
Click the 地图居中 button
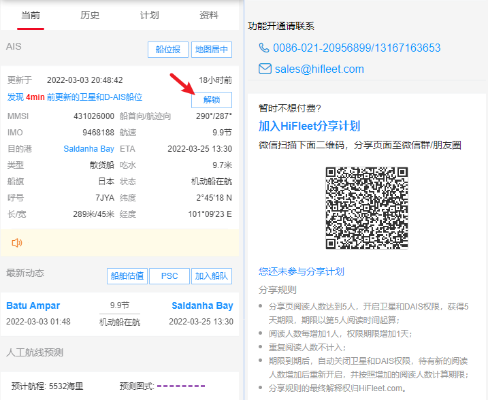(212, 50)
